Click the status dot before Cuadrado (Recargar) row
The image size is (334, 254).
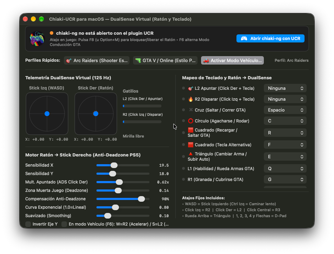(183, 133)
